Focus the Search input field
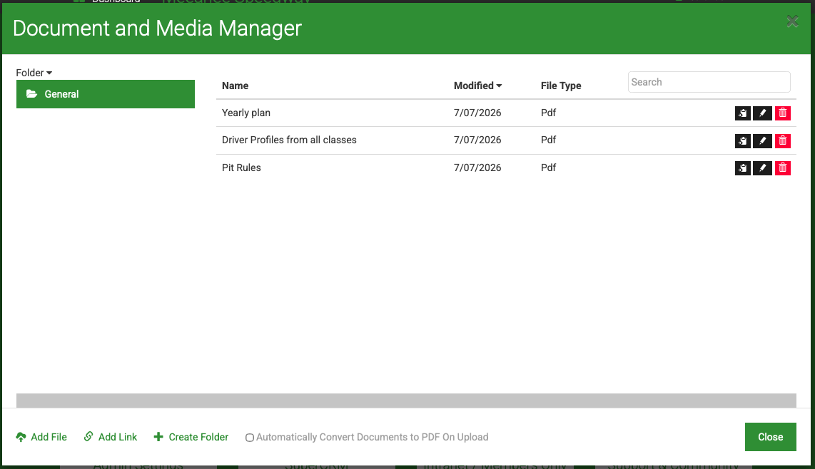 pos(709,82)
